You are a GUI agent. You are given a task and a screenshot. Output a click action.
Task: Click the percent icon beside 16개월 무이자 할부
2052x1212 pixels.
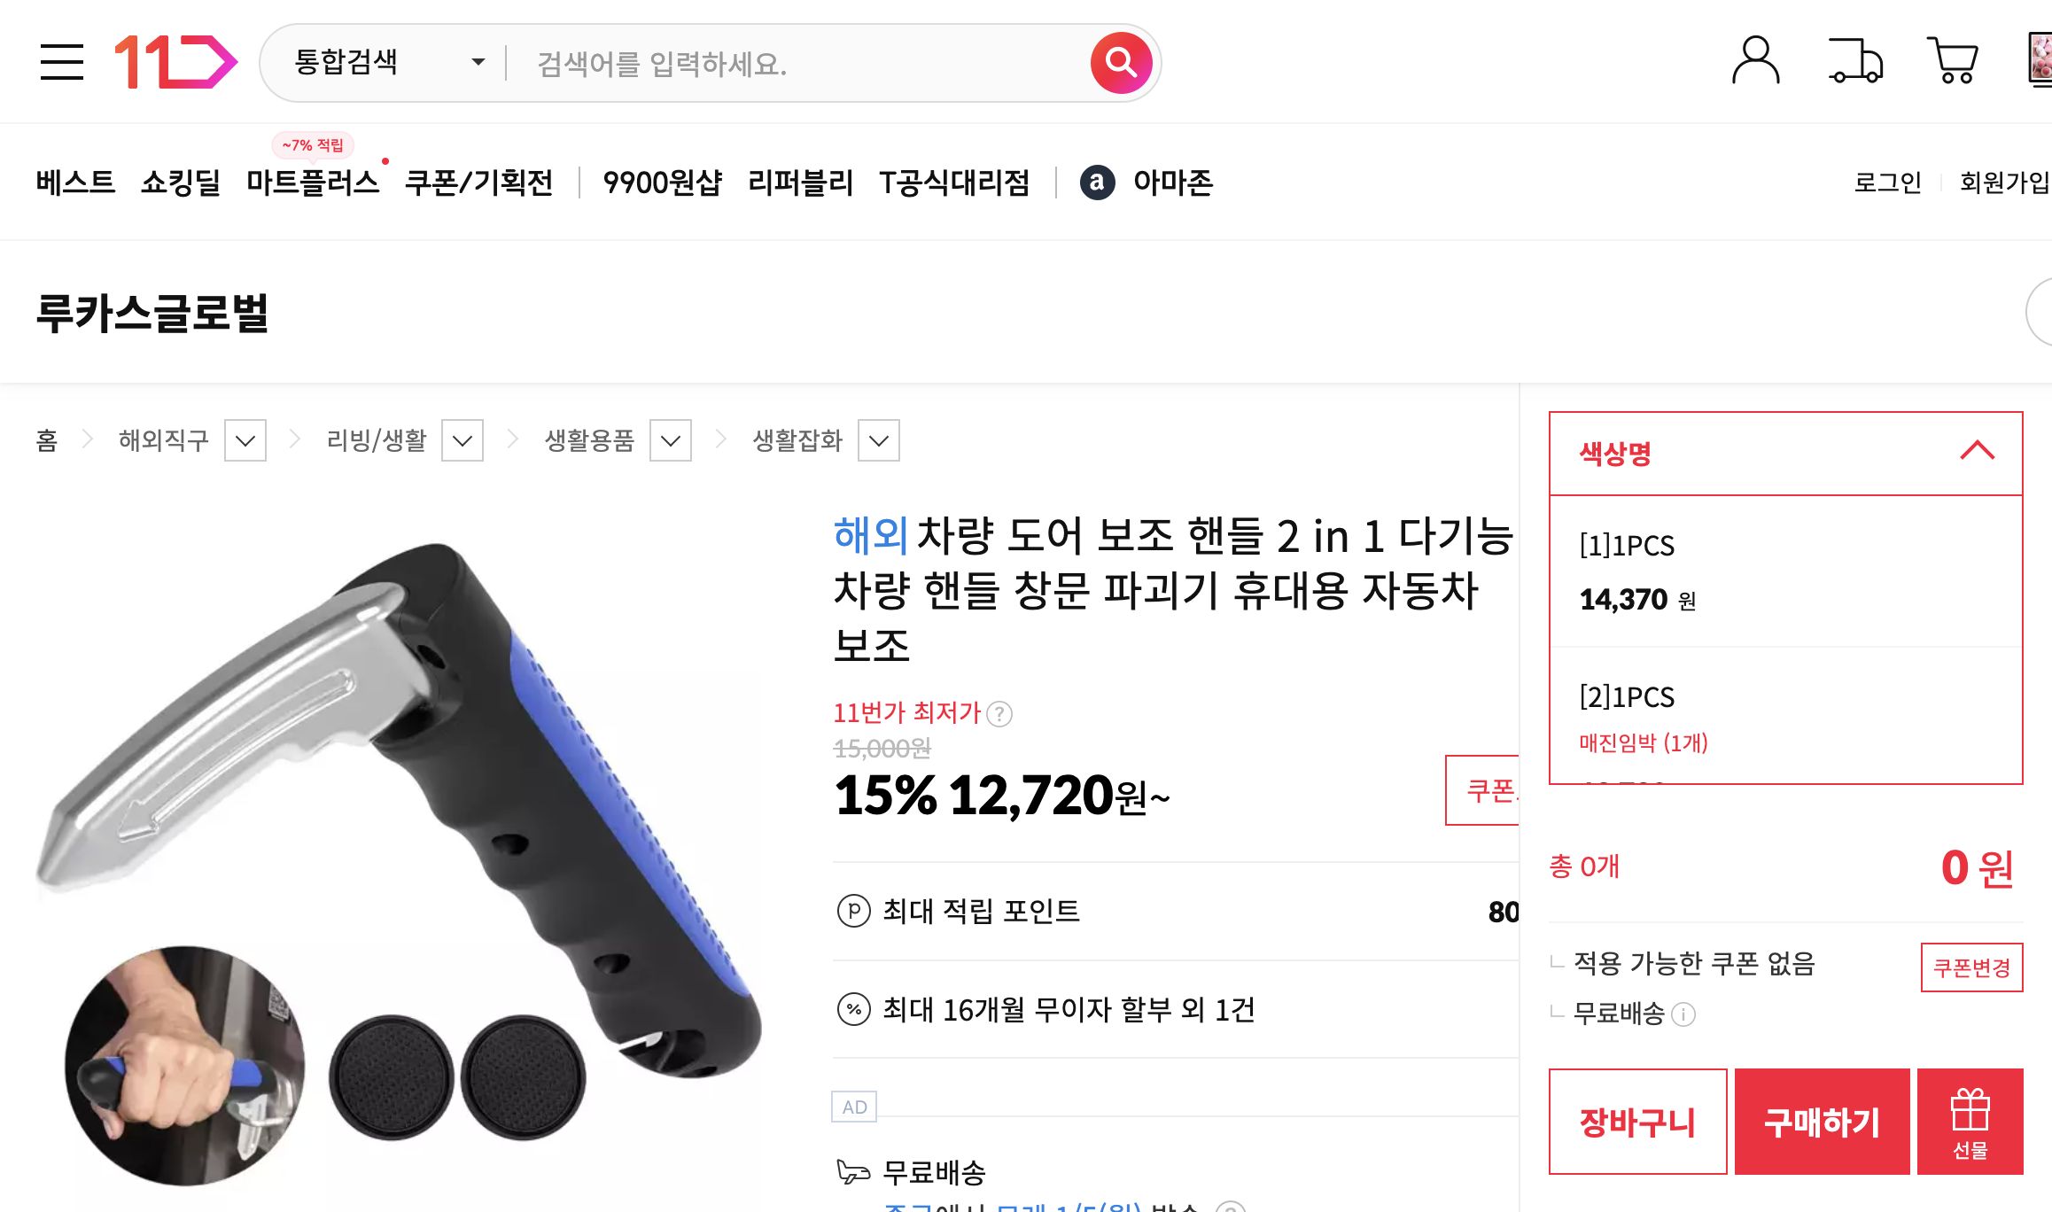point(853,1009)
